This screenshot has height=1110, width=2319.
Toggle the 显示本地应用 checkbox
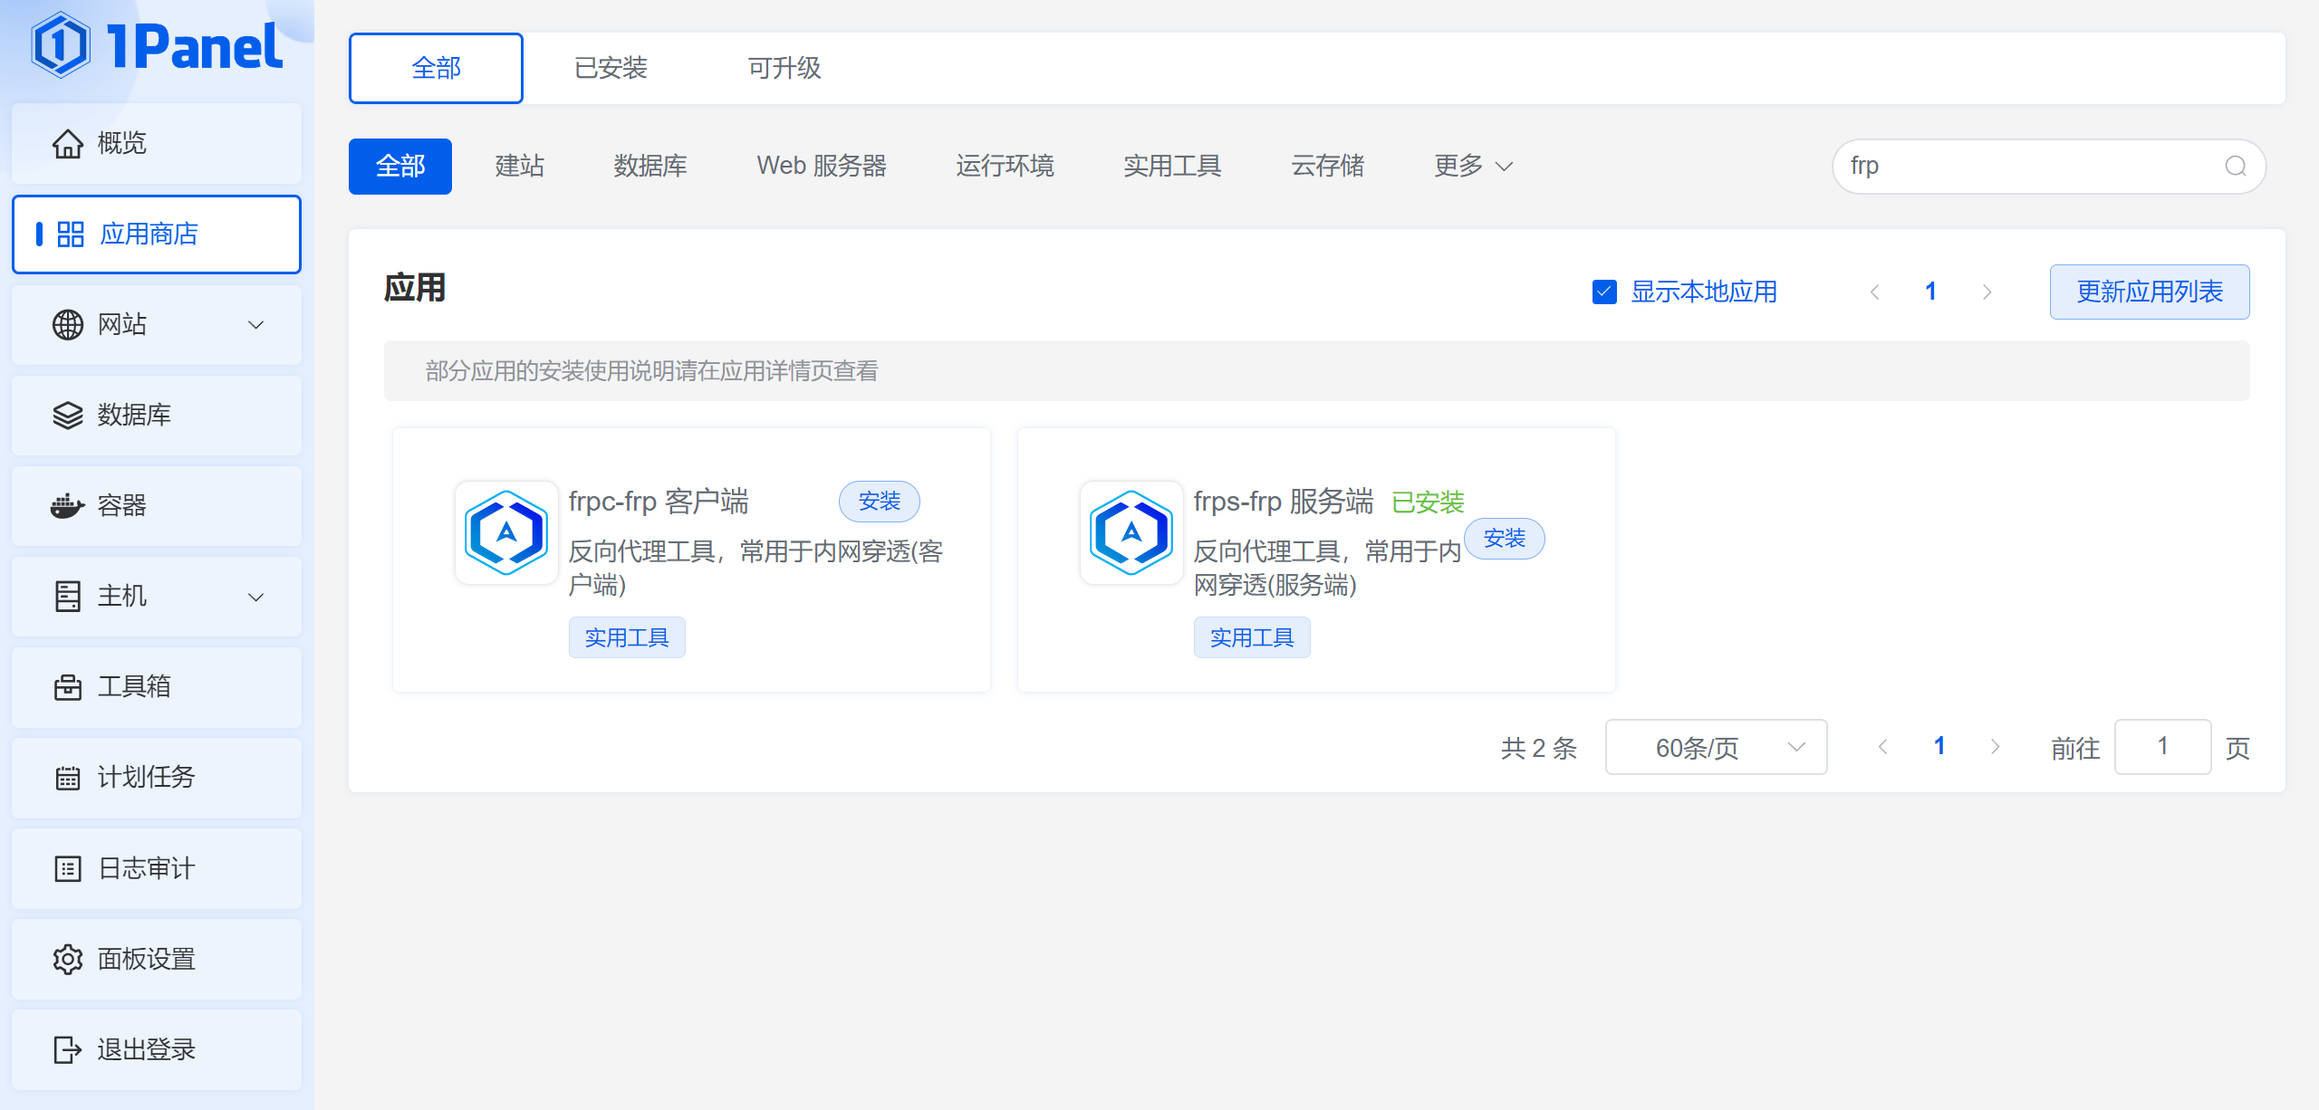pos(1604,292)
